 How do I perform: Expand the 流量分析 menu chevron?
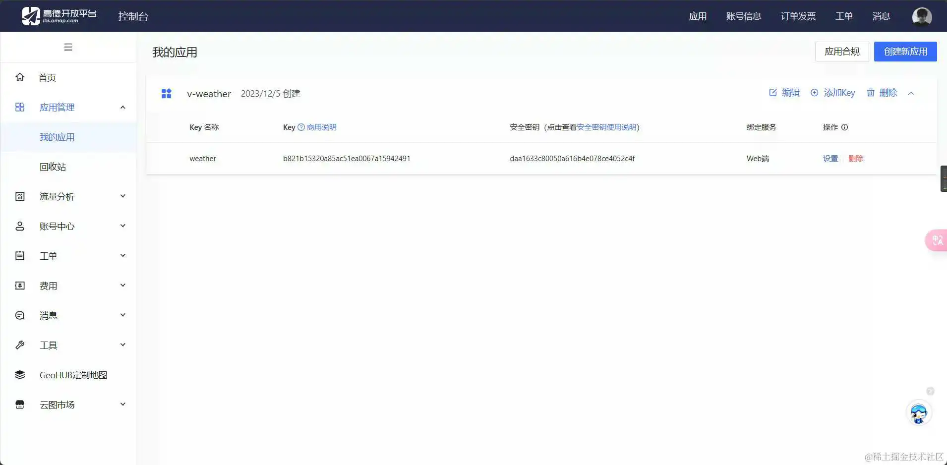point(123,196)
